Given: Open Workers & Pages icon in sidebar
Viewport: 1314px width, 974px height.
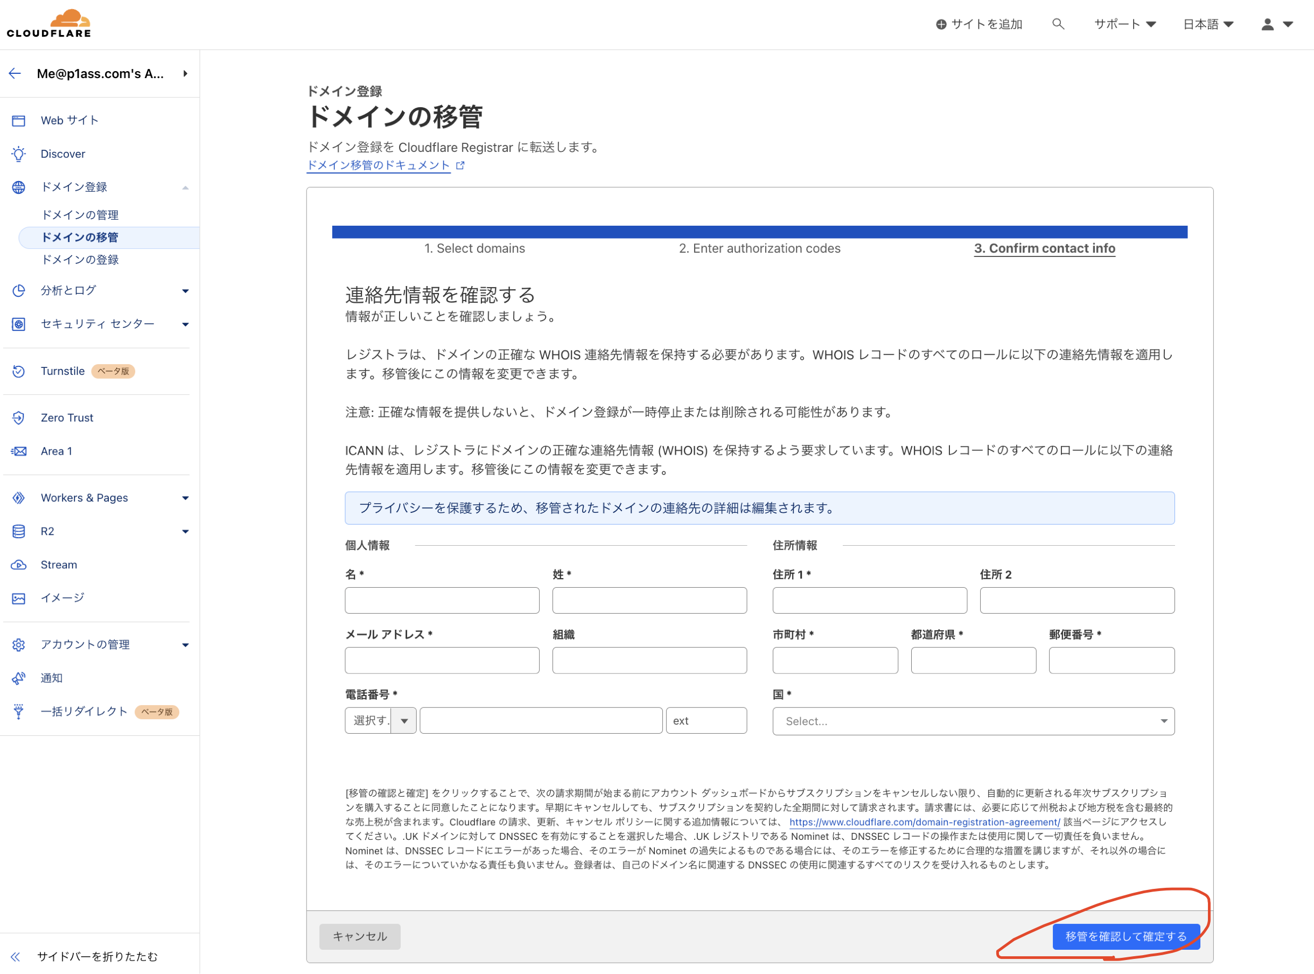Looking at the screenshot, I should [x=18, y=498].
